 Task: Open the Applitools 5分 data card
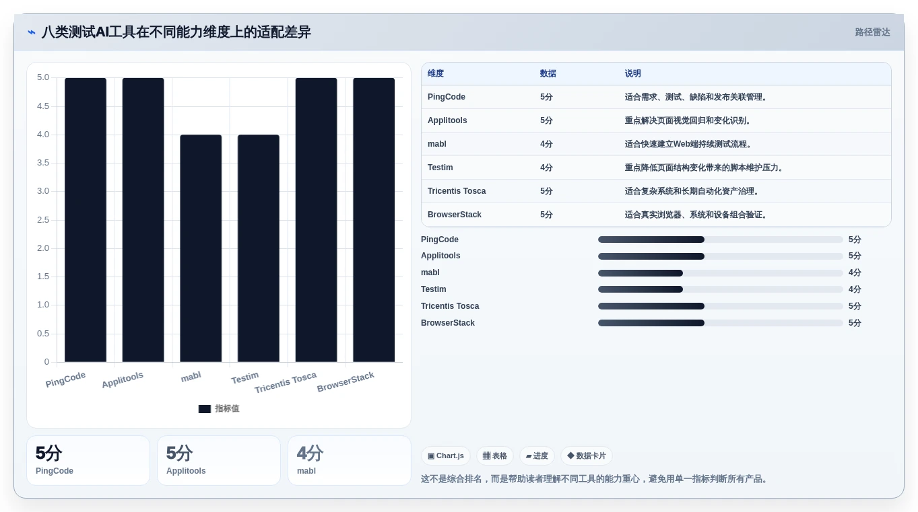219,461
